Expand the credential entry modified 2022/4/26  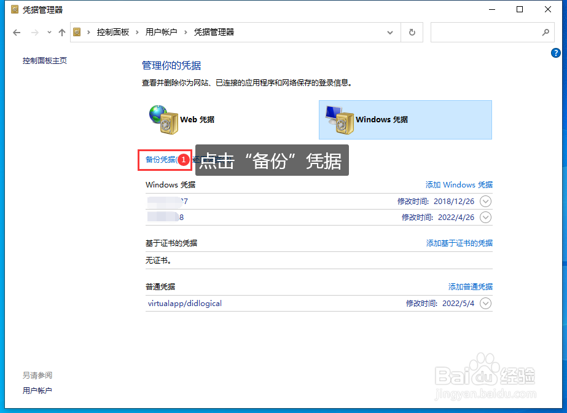[485, 217]
